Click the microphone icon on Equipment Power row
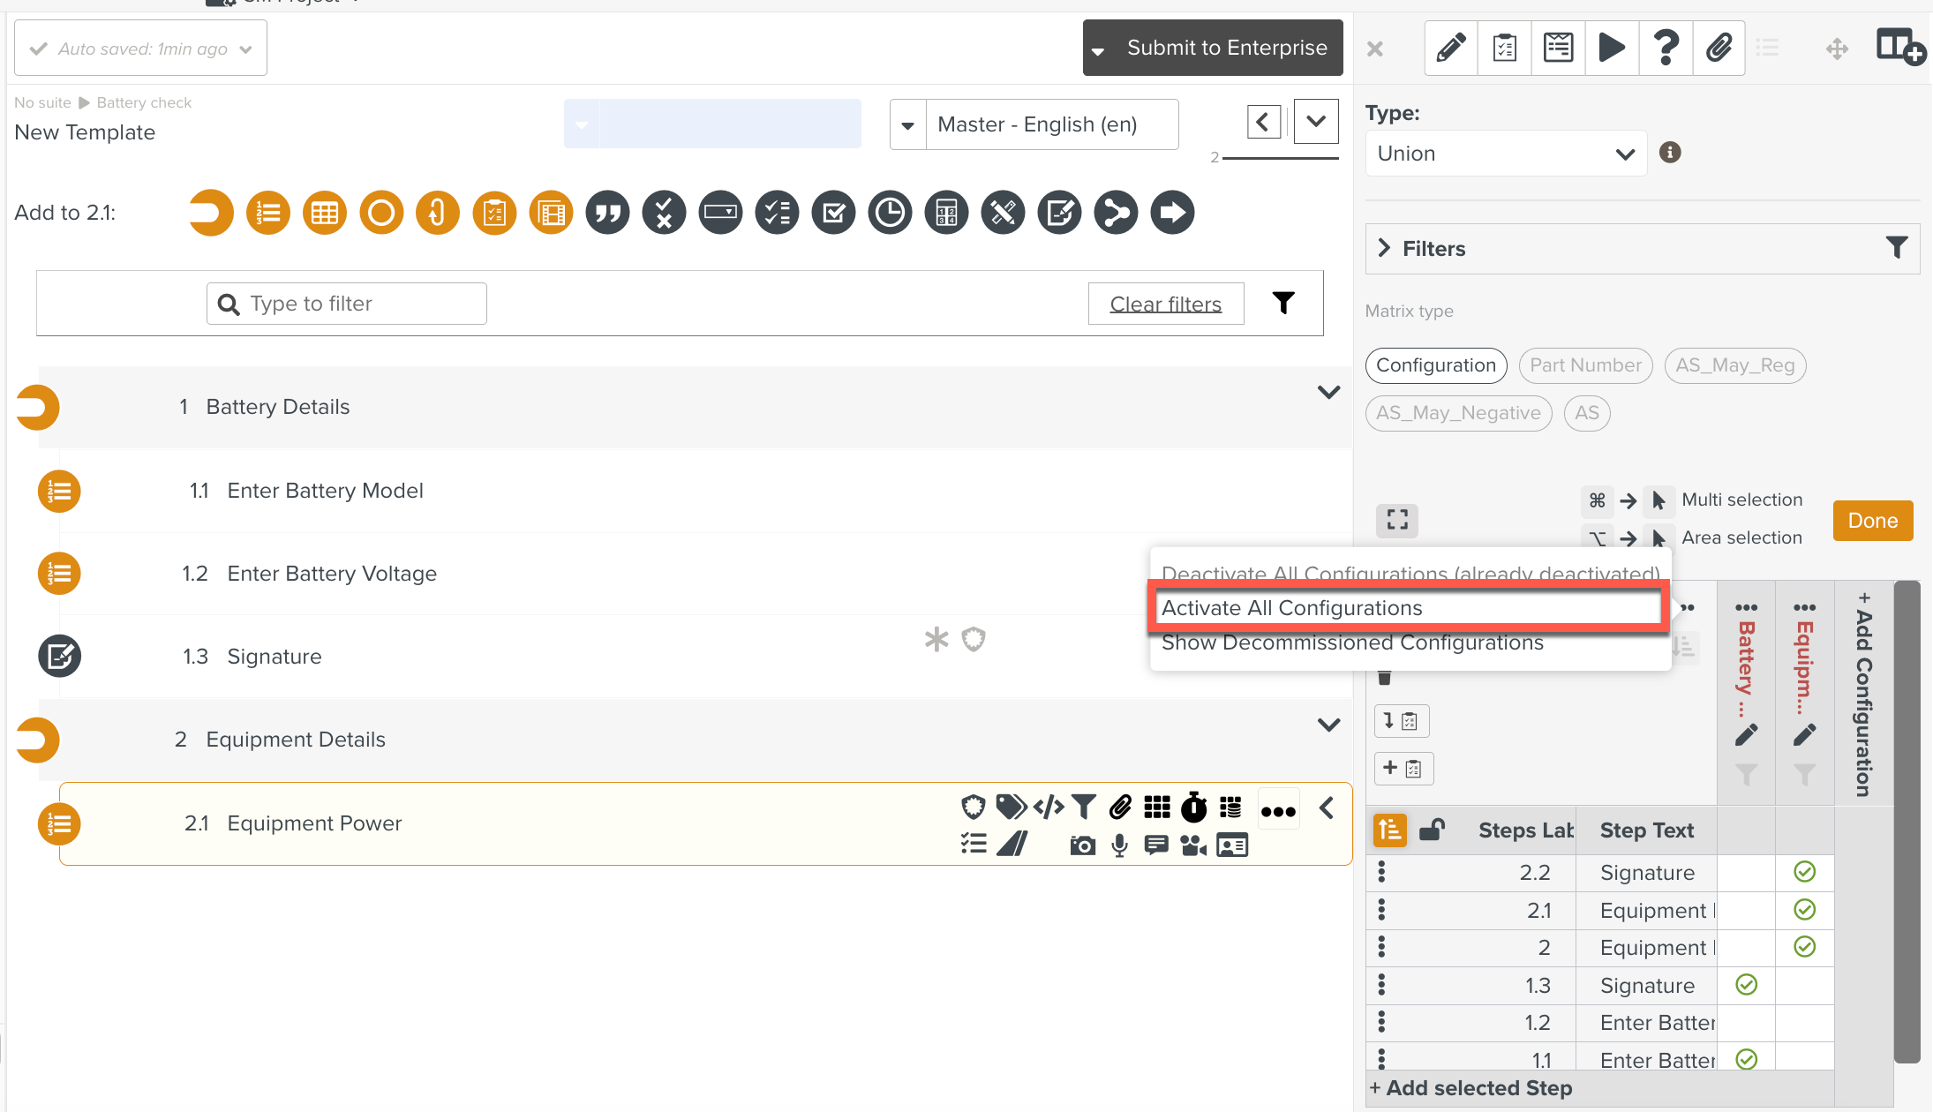This screenshot has width=1933, height=1112. [x=1119, y=845]
